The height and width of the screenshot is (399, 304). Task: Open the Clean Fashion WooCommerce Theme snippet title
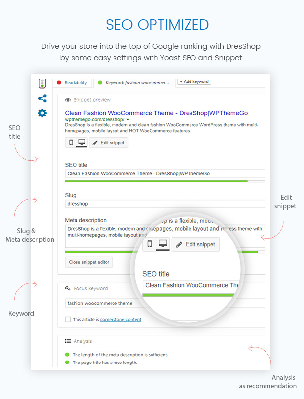156,113
